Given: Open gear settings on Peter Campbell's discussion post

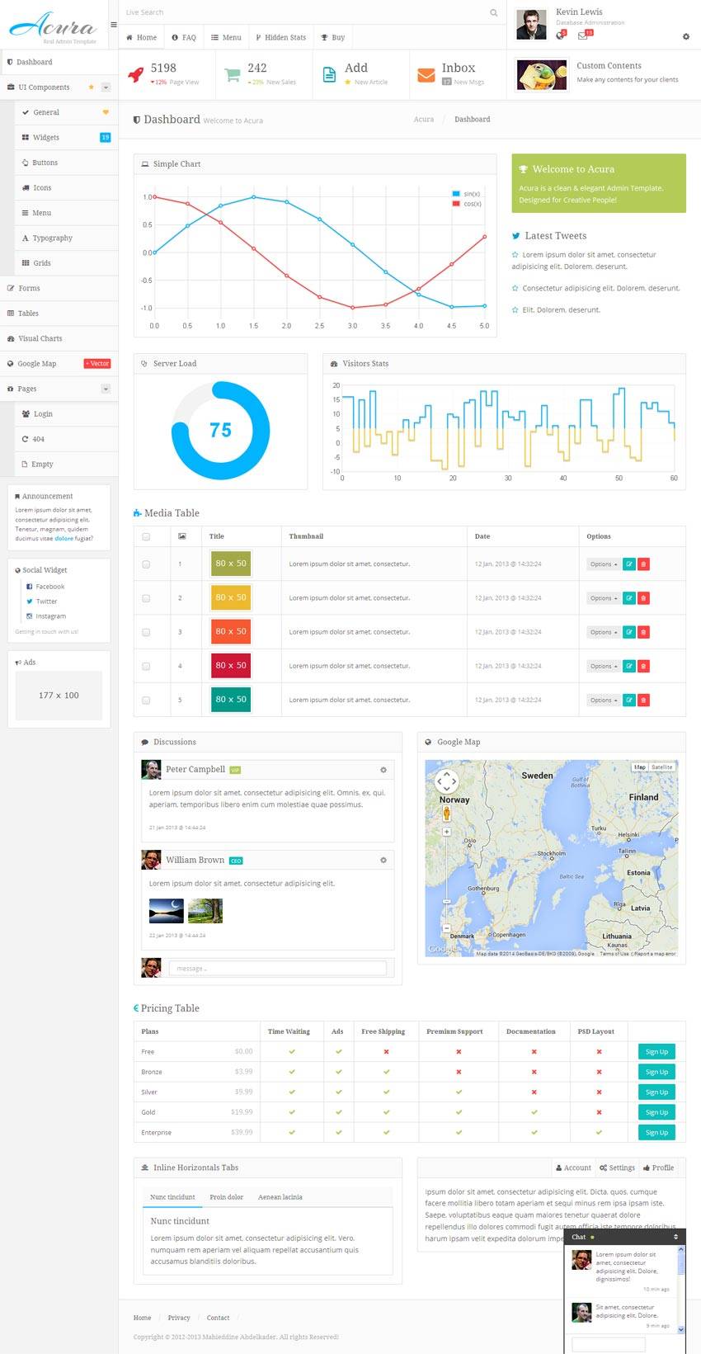Looking at the screenshot, I should 383,770.
